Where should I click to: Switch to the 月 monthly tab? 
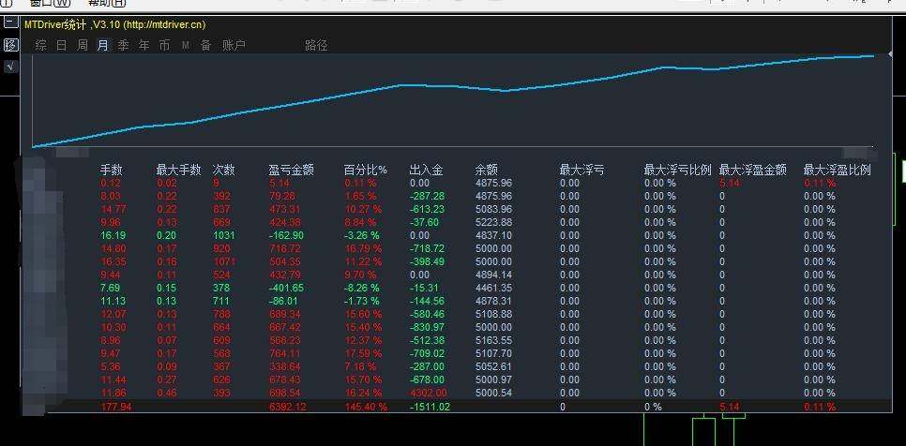pos(102,45)
